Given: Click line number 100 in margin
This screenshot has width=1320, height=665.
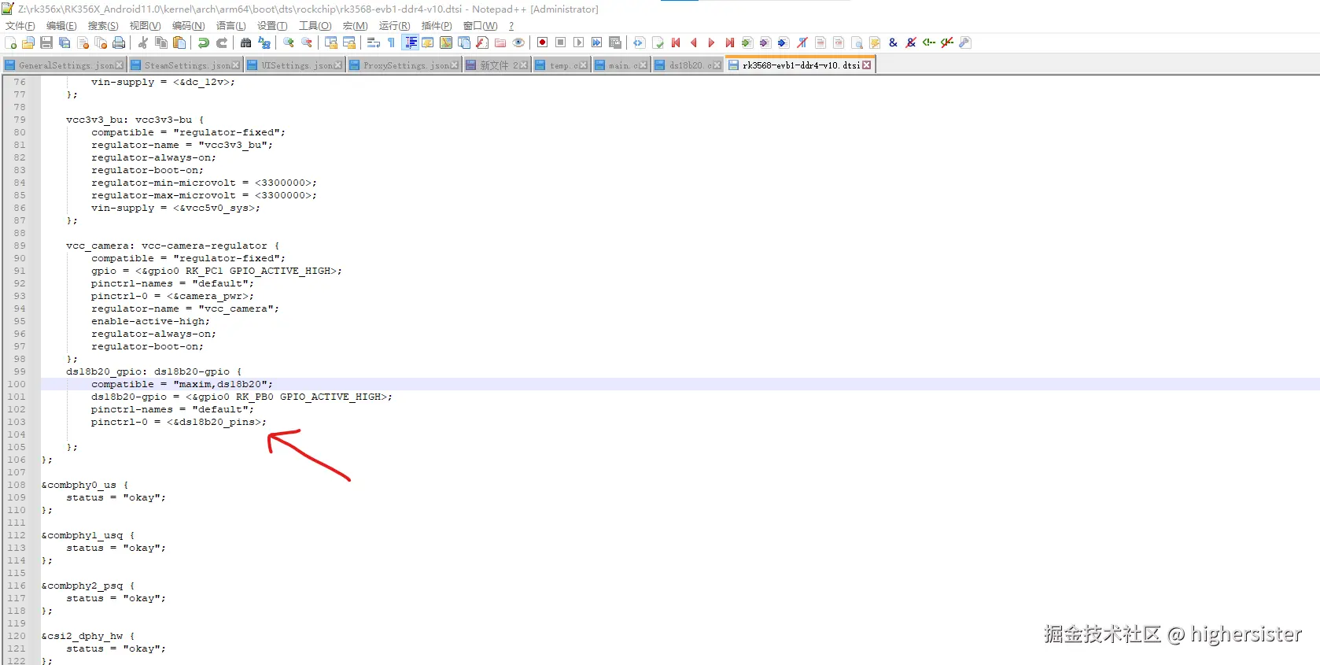Looking at the screenshot, I should [x=17, y=384].
